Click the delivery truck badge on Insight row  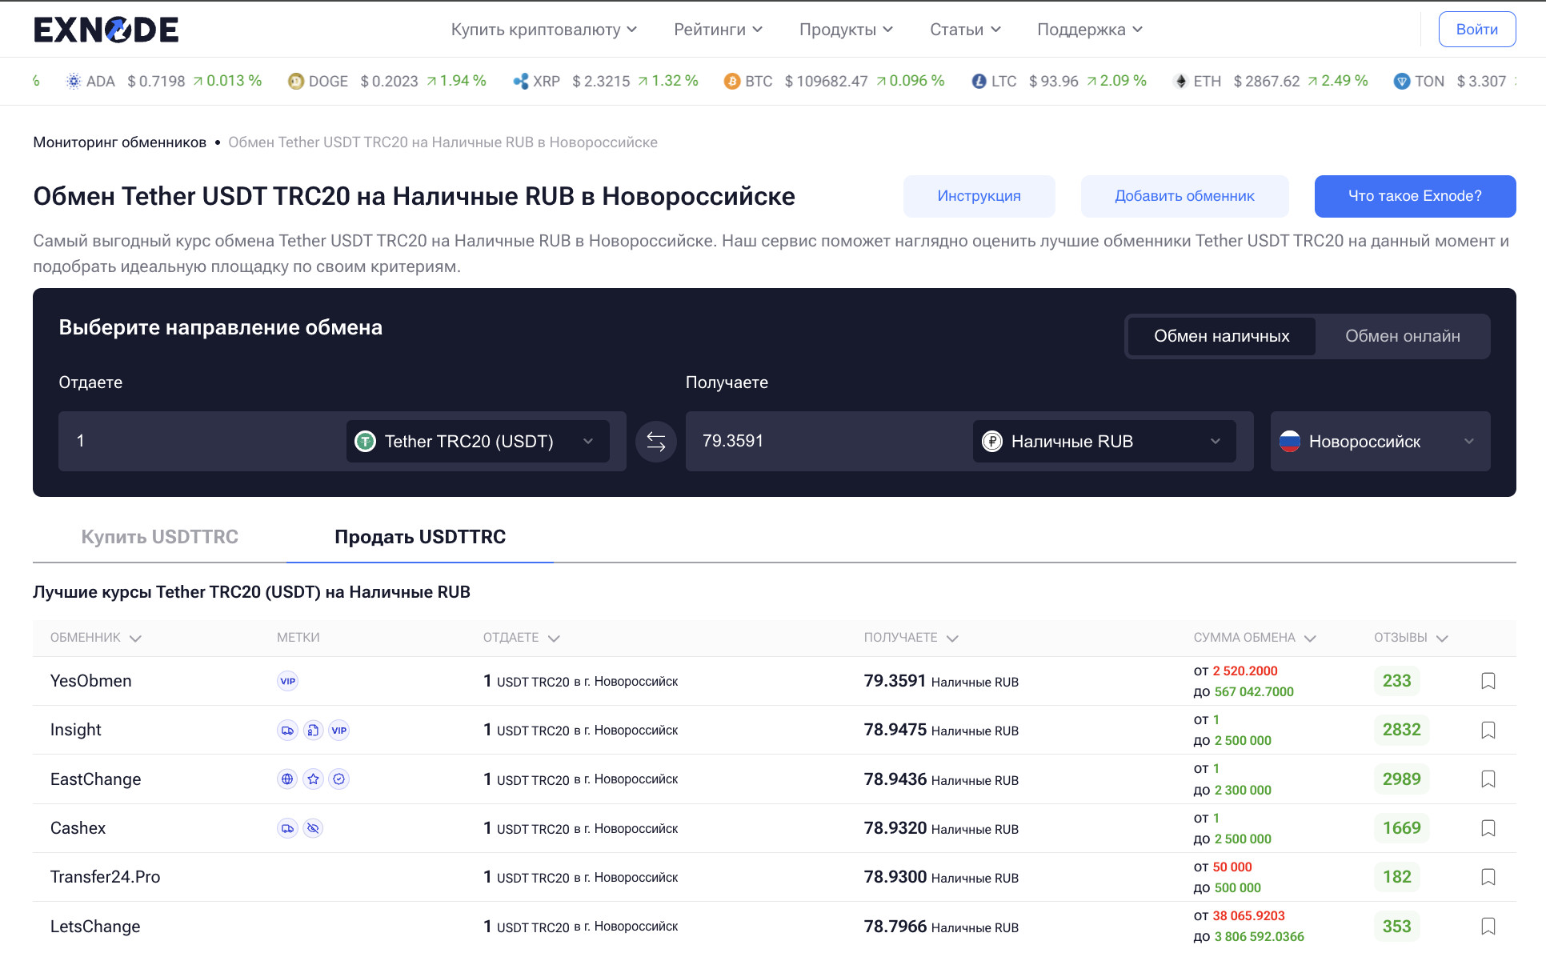(287, 731)
